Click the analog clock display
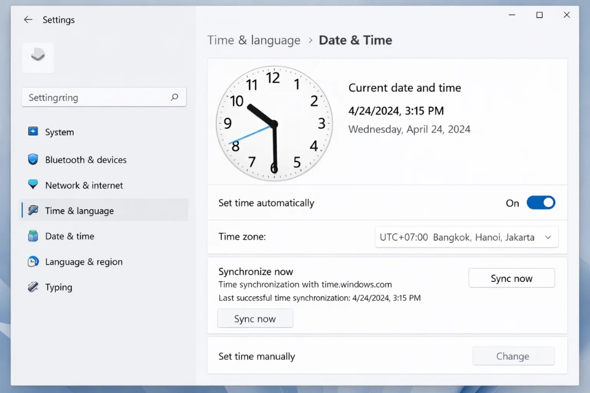Screen dimensions: 590x393 click(273, 123)
